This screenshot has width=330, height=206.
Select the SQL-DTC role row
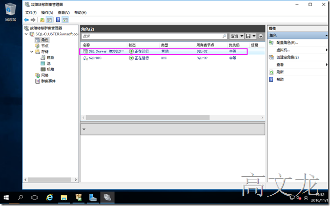[173, 58]
